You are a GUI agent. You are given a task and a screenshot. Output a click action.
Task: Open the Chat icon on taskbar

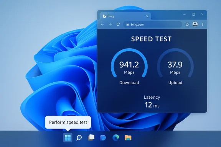pos(103,137)
